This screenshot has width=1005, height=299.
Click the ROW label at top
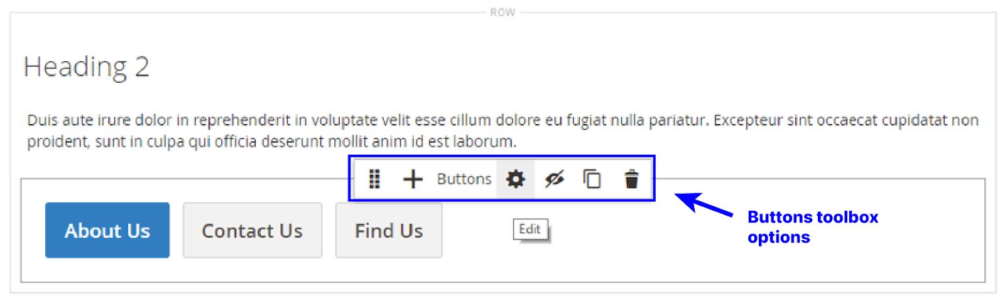[x=502, y=12]
